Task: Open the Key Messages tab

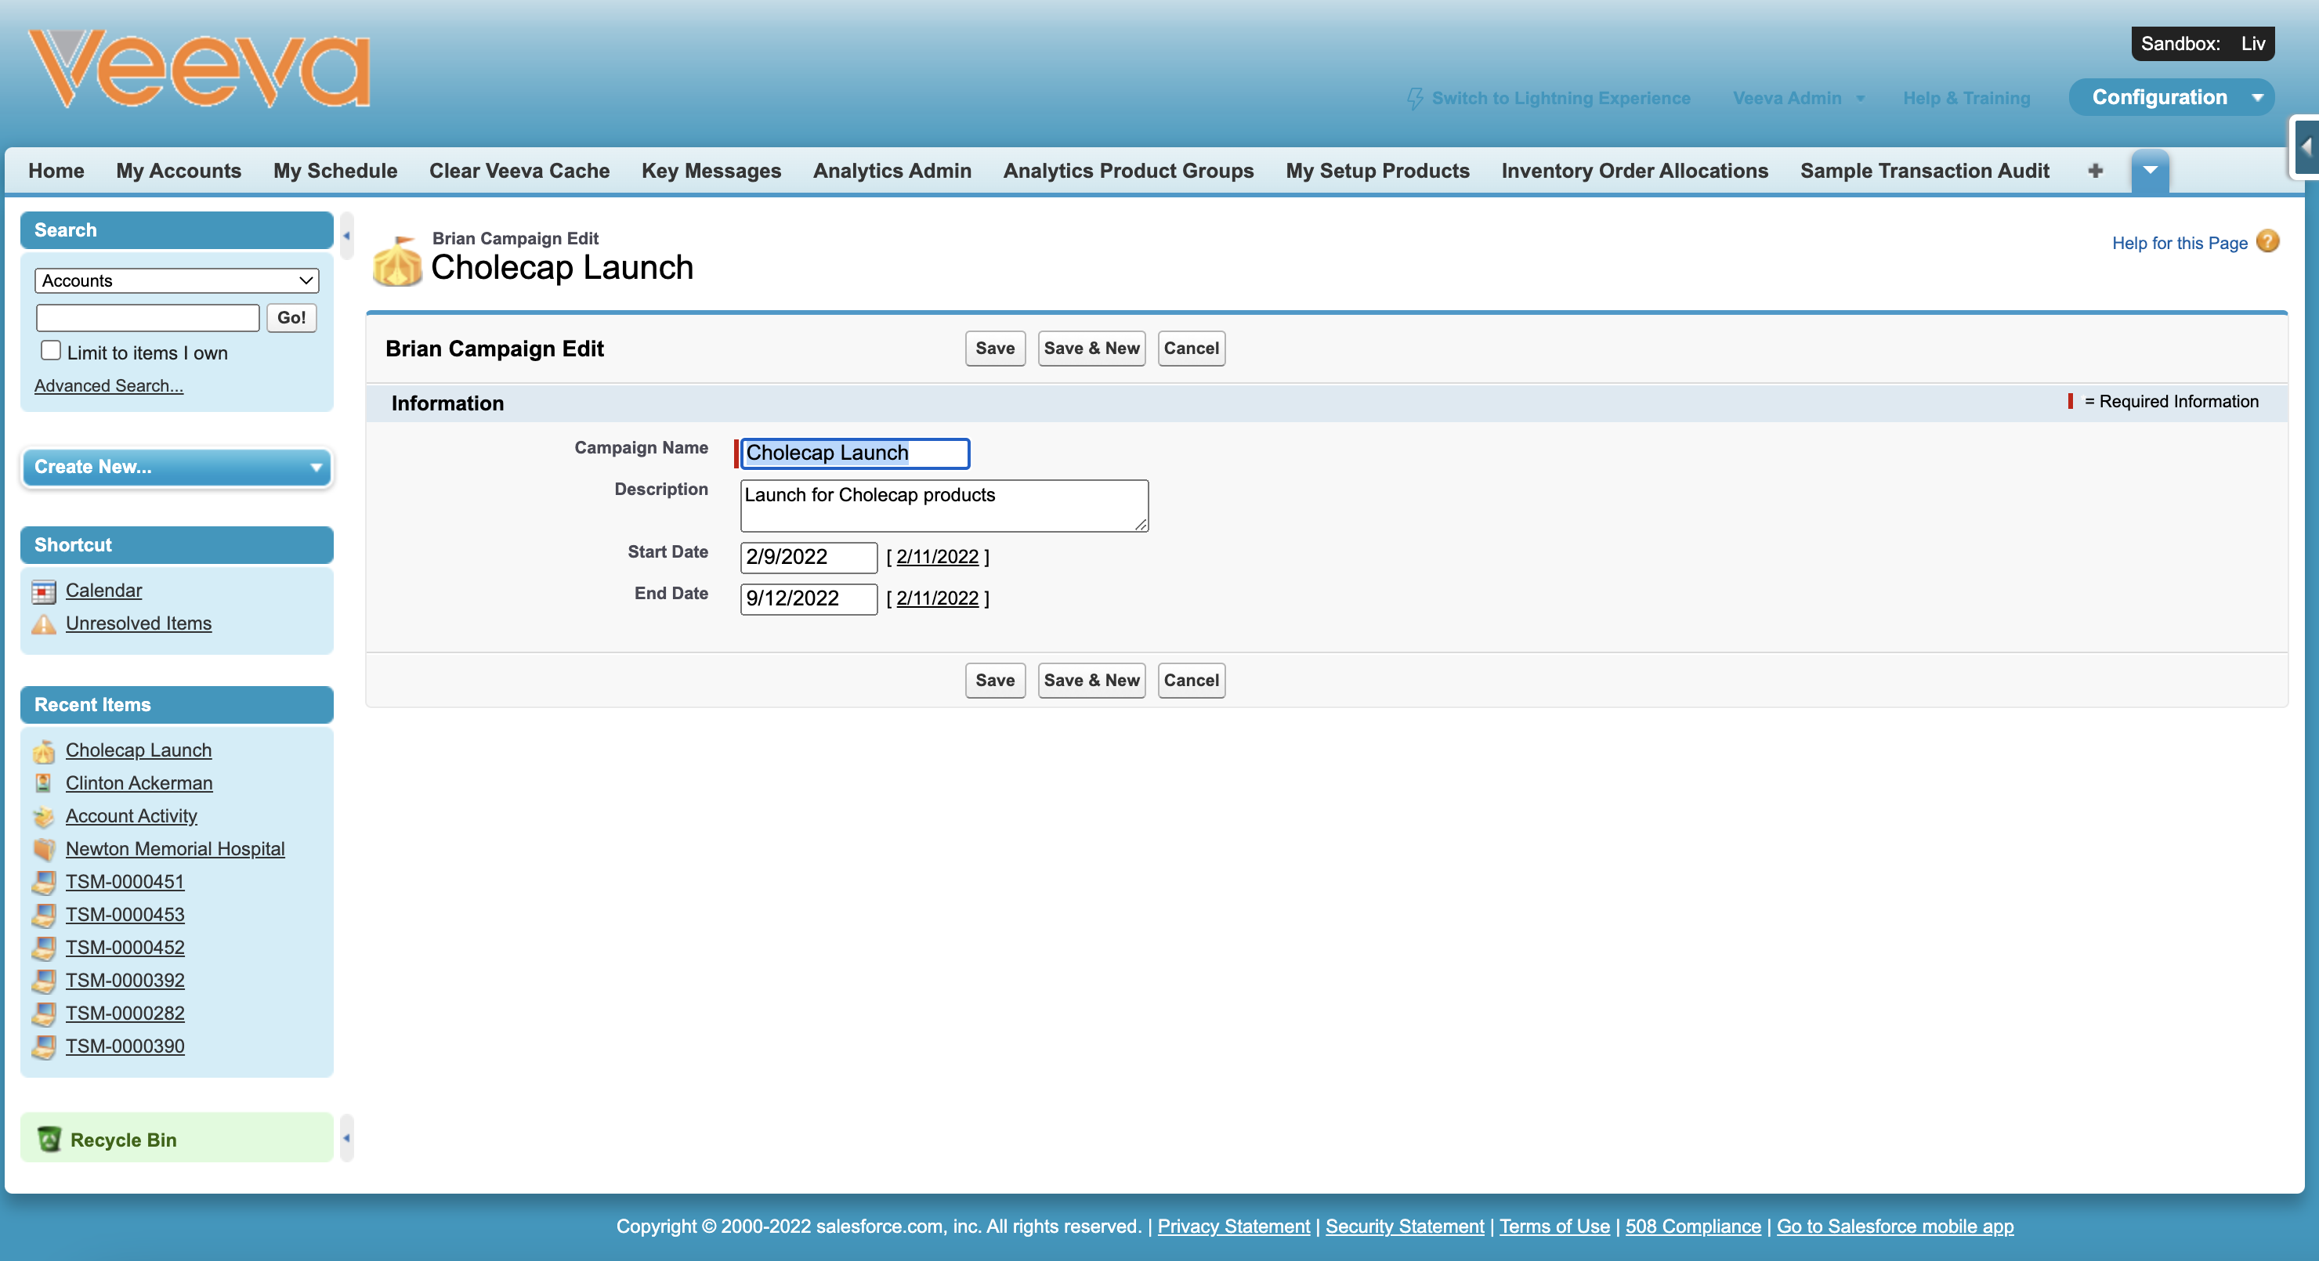Action: pyautogui.click(x=711, y=171)
